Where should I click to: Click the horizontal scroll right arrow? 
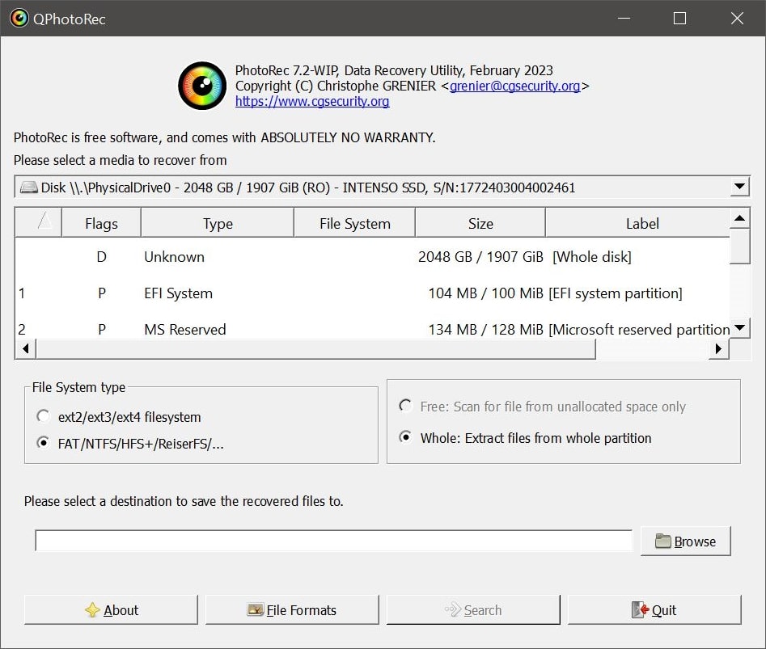click(718, 348)
